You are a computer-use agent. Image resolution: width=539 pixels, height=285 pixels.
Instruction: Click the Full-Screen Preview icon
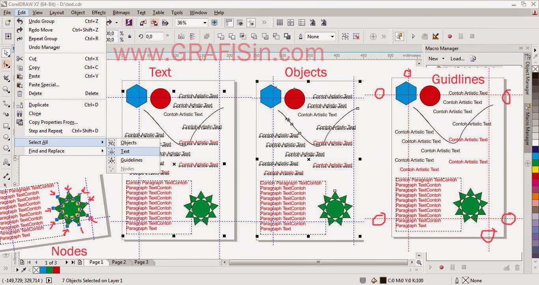tap(215, 23)
